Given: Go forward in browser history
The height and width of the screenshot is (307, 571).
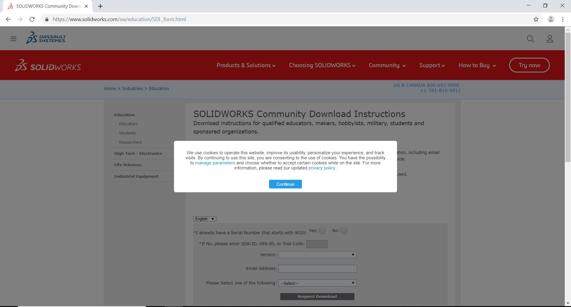Looking at the screenshot, I should 20,19.
